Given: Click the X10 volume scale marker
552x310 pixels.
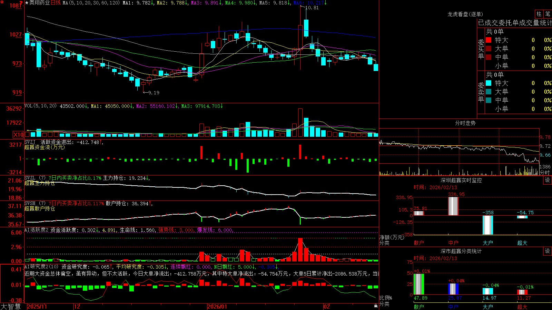Looking at the screenshot, I should coord(18,135).
